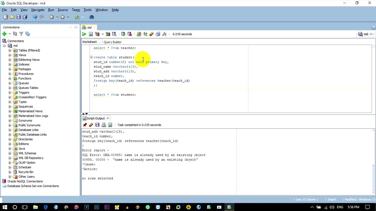Click the Forward navigation arrow icon

62,17
